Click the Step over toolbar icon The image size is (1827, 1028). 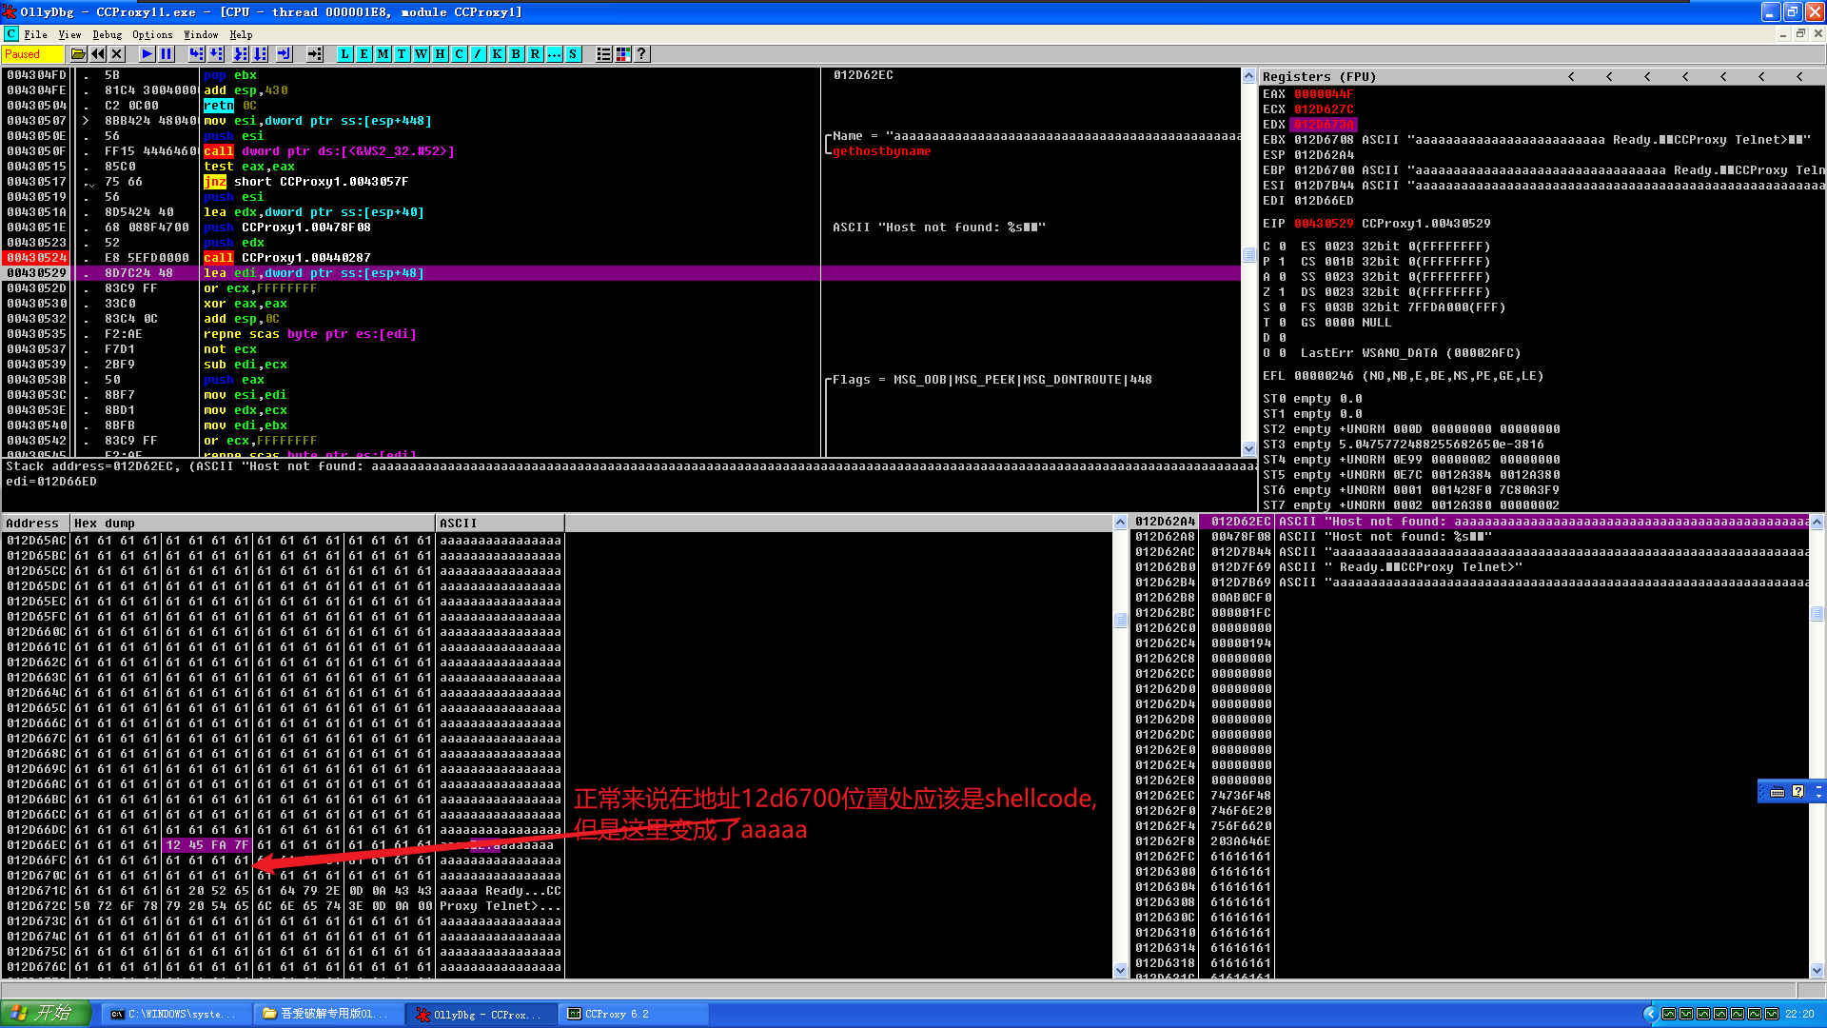(216, 54)
